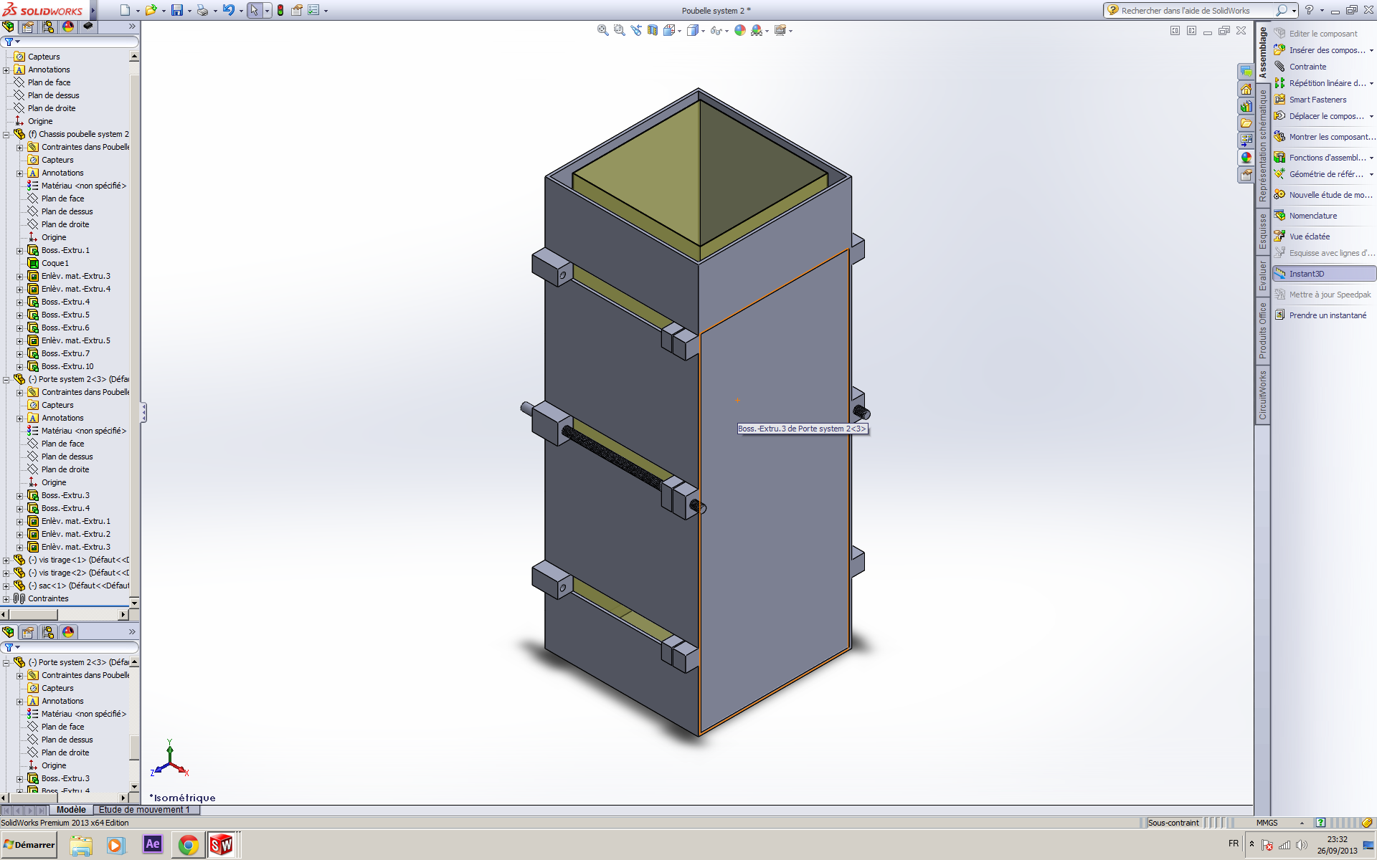
Task: Collapse the Chassis poubelle system 2 node
Action: 6,135
